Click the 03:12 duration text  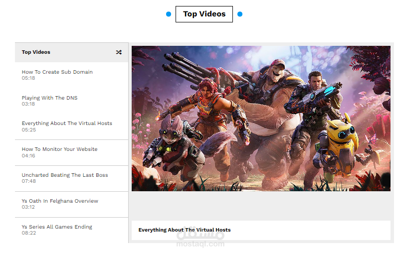coord(28,207)
